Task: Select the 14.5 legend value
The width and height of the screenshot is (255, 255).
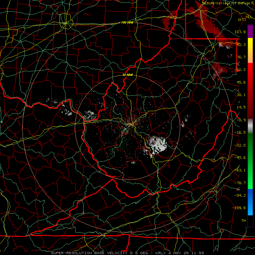Action: coord(241,107)
